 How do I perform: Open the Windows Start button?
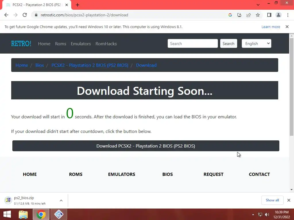[7, 214]
